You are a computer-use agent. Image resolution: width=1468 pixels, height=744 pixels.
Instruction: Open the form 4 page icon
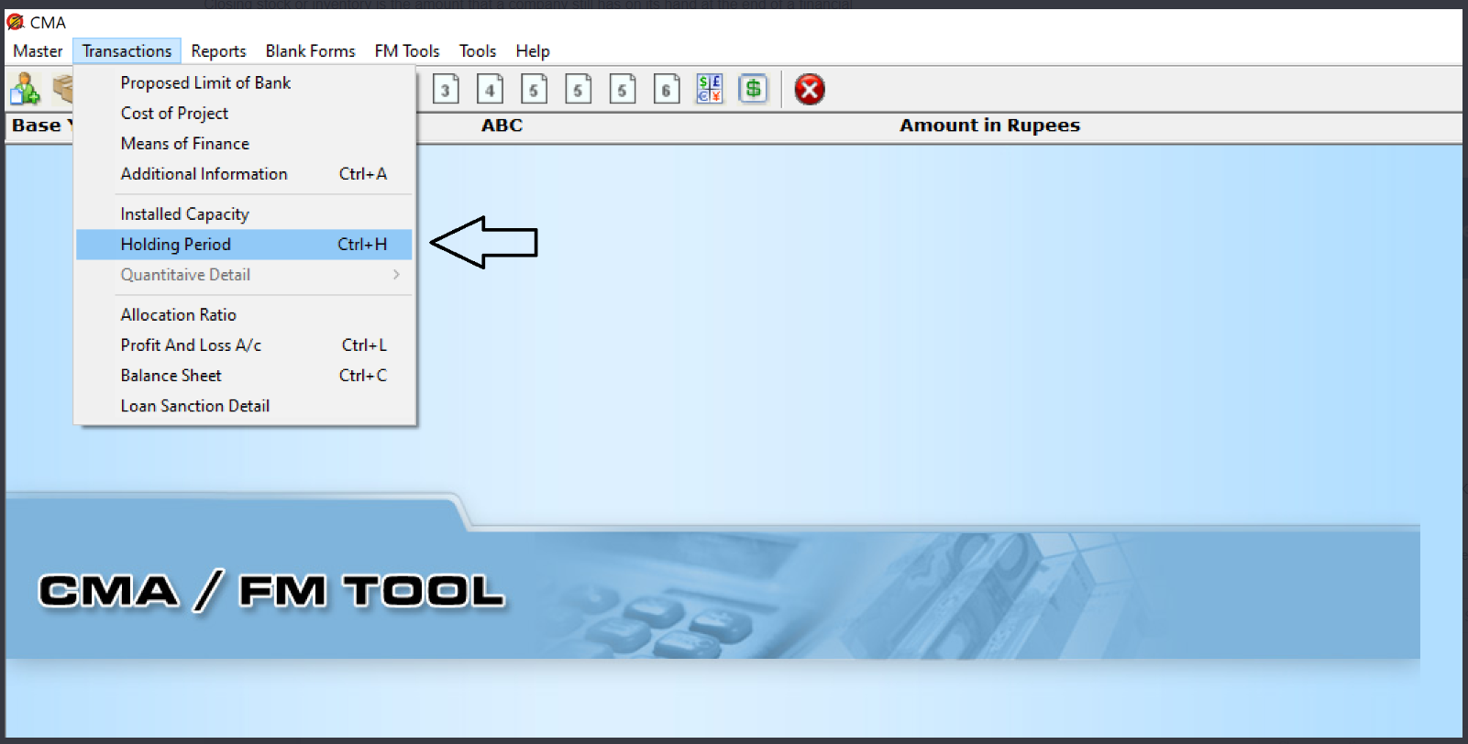coord(490,90)
